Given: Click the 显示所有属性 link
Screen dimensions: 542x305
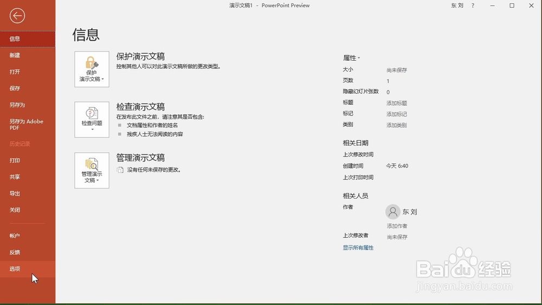Looking at the screenshot, I should 358,248.
